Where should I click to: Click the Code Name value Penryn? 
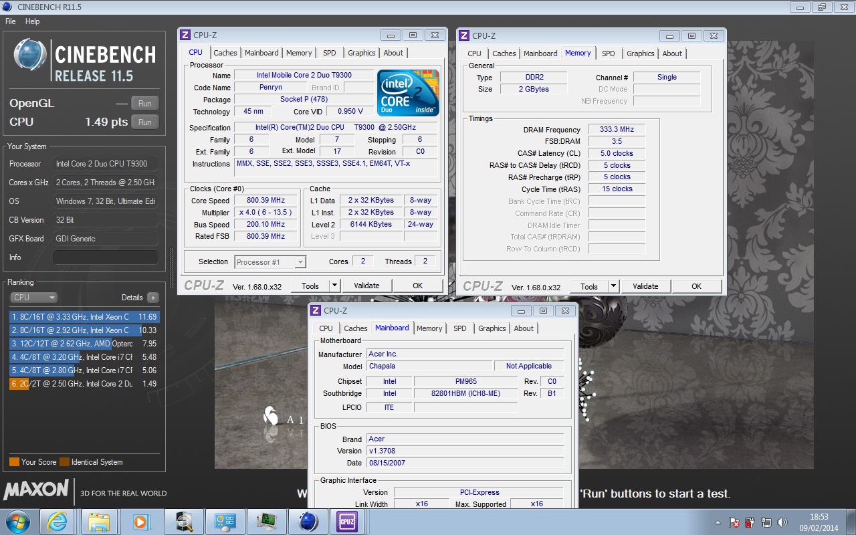[271, 88]
